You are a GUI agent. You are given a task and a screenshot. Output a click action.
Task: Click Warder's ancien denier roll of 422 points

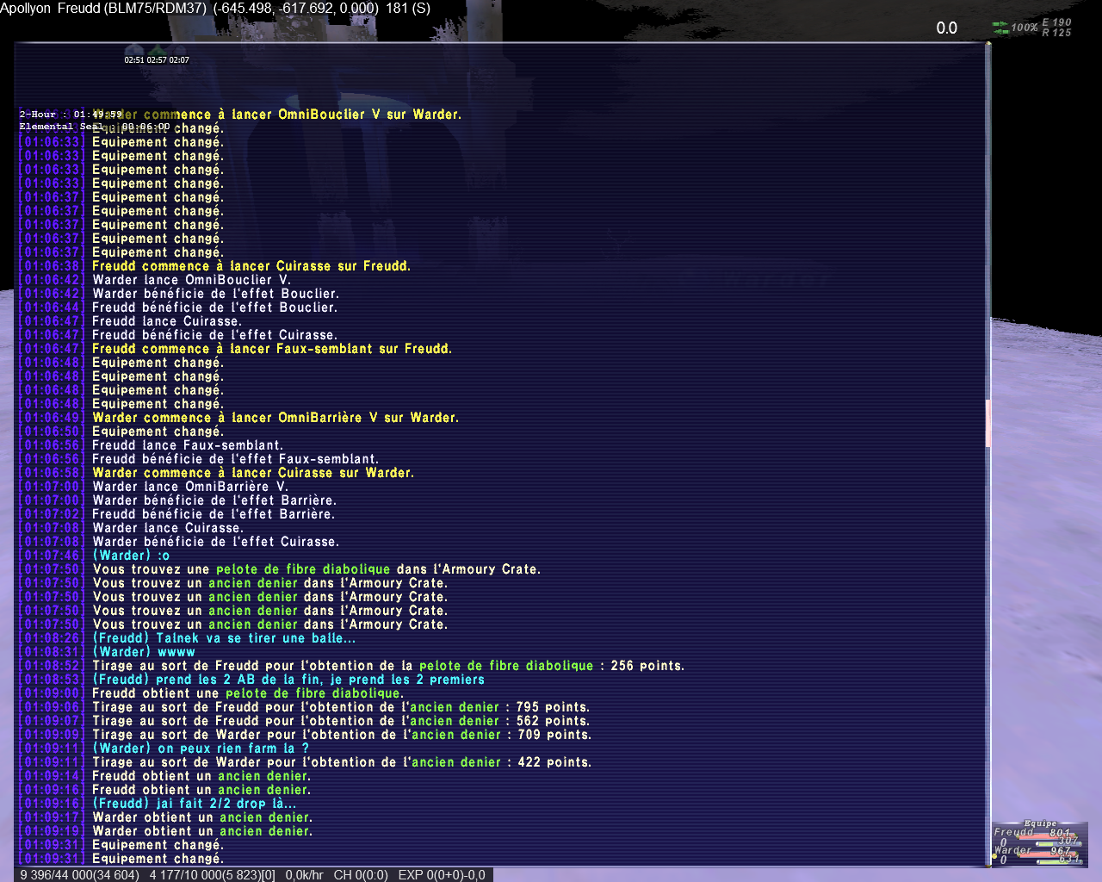342,762
